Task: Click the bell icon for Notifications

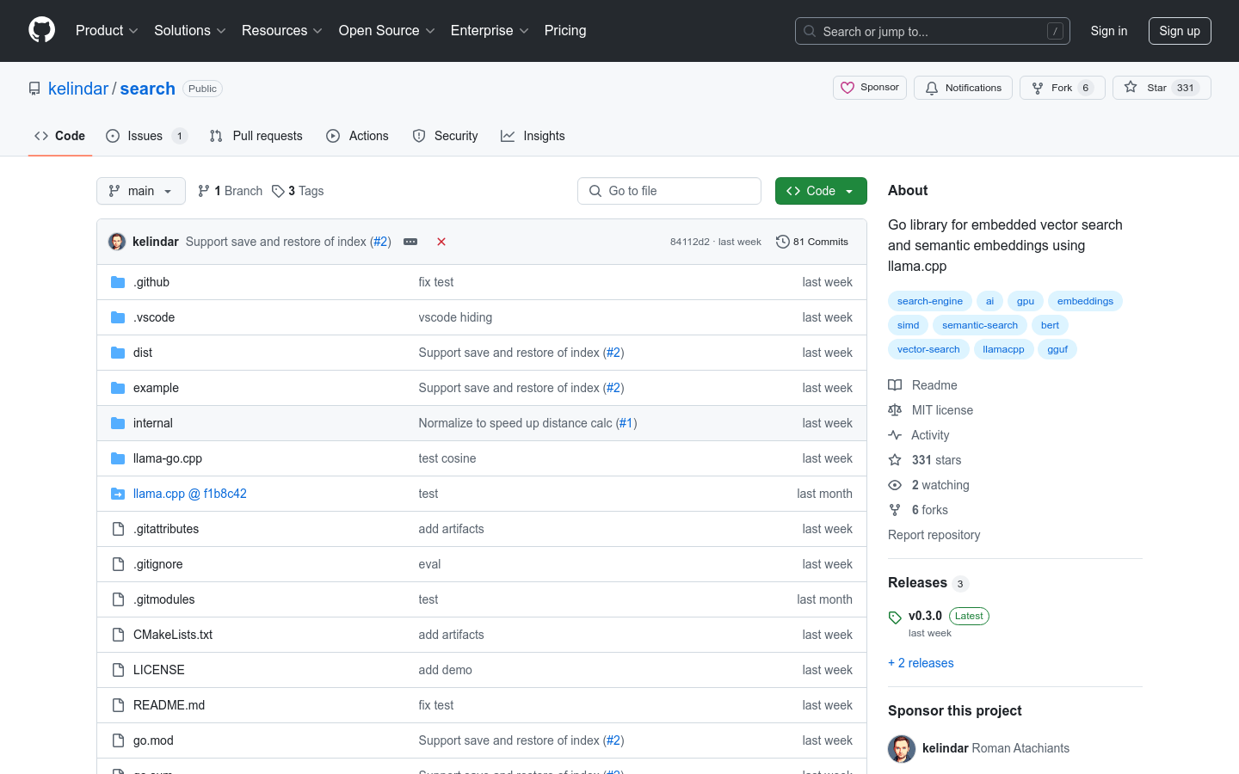Action: click(932, 88)
